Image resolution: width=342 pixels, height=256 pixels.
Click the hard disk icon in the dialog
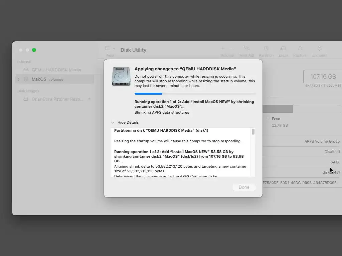coord(121,76)
